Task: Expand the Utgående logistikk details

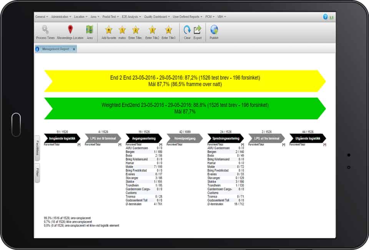Action: (325, 145)
